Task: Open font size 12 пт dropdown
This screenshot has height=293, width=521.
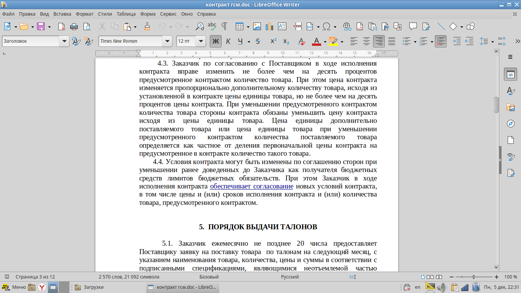Action: tap(201, 41)
